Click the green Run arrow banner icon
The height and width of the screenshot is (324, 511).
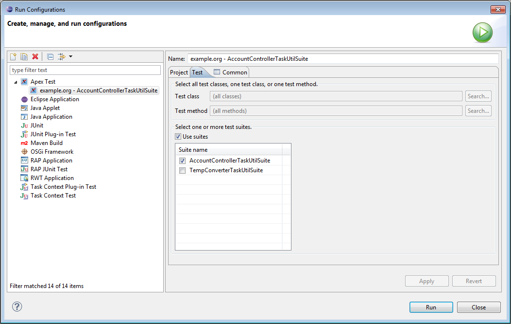click(x=482, y=32)
